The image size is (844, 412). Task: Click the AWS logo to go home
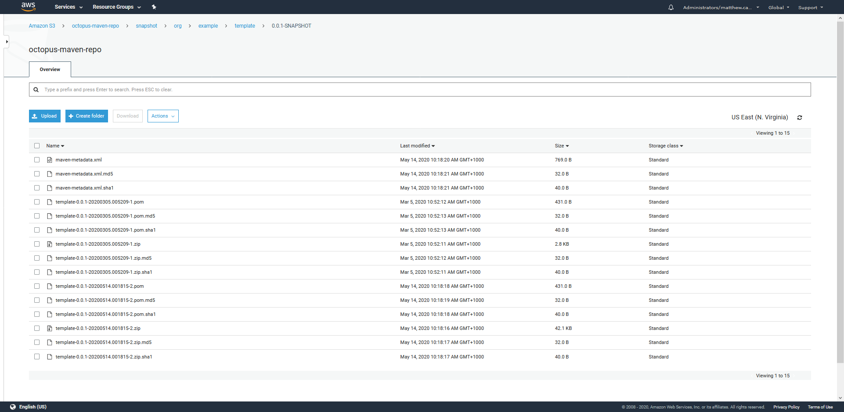coord(28,7)
